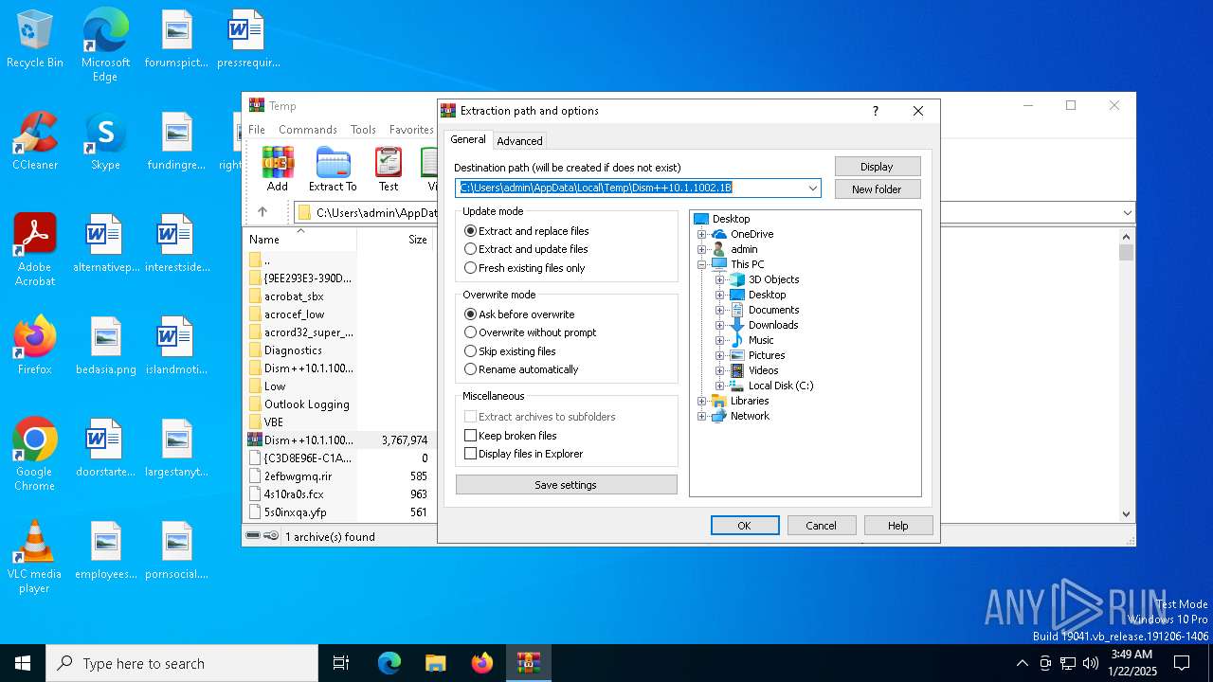Select Extract and replace files option
The height and width of the screenshot is (682, 1213).
(527, 231)
